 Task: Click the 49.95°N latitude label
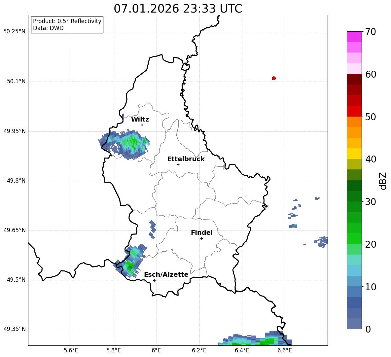click(x=14, y=131)
